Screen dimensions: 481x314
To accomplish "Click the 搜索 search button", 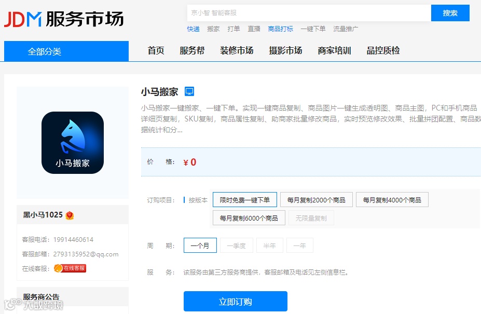I will tap(450, 13).
